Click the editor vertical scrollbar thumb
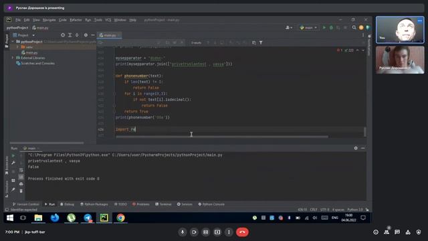 click(x=365, y=132)
